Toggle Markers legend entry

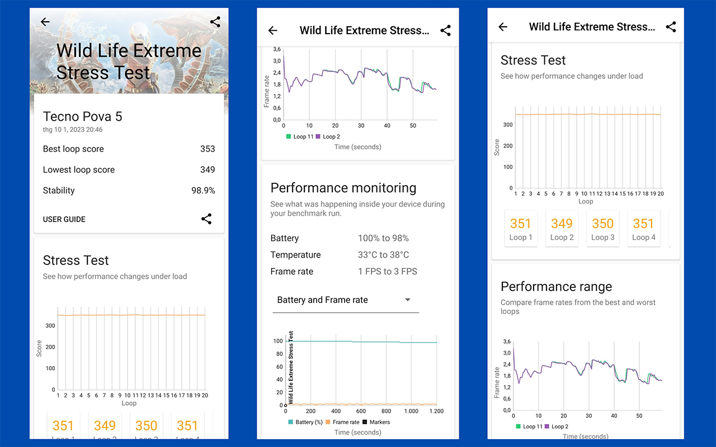[x=376, y=422]
